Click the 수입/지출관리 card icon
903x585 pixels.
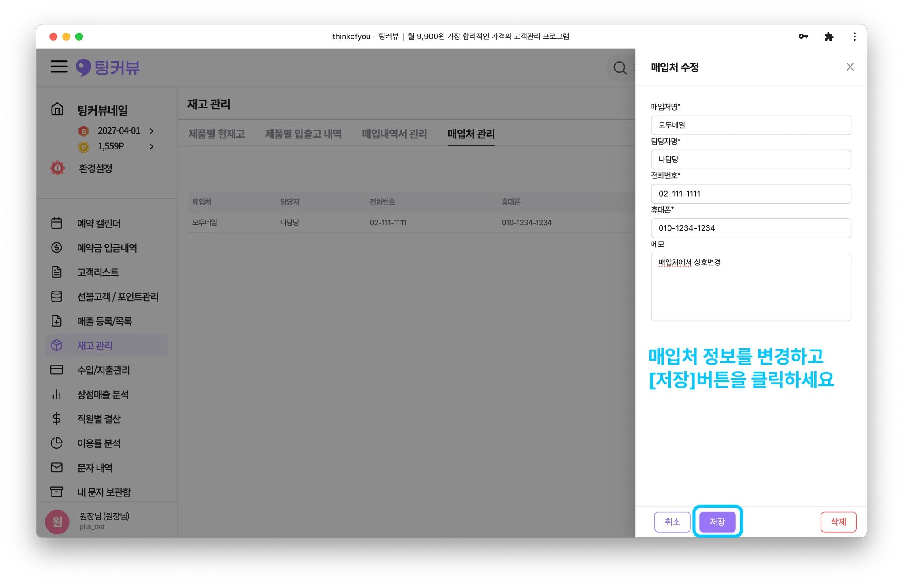point(56,370)
